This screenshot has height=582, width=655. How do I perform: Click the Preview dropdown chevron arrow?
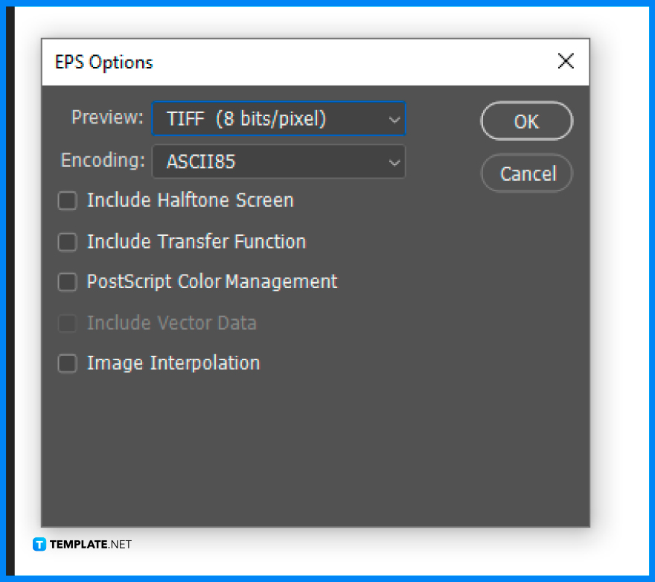point(394,118)
